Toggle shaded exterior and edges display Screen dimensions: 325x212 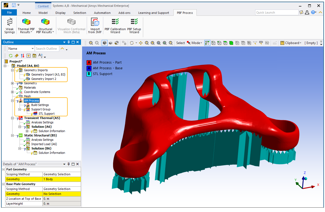click(105, 43)
